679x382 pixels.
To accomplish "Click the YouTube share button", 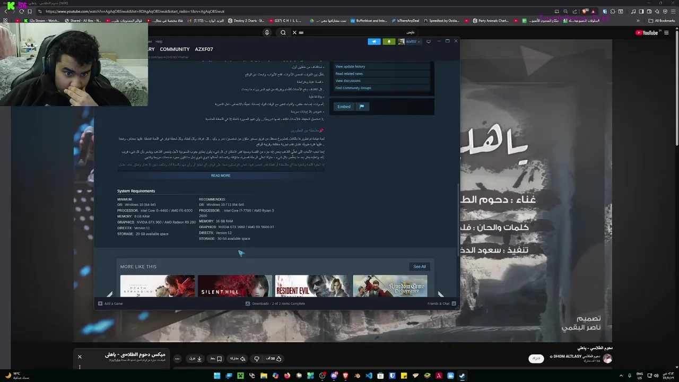I will [x=237, y=359].
